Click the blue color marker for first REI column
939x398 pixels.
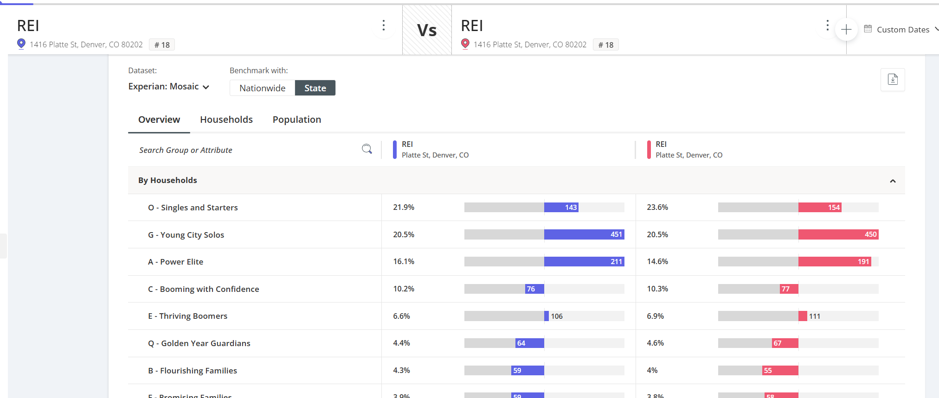click(395, 150)
